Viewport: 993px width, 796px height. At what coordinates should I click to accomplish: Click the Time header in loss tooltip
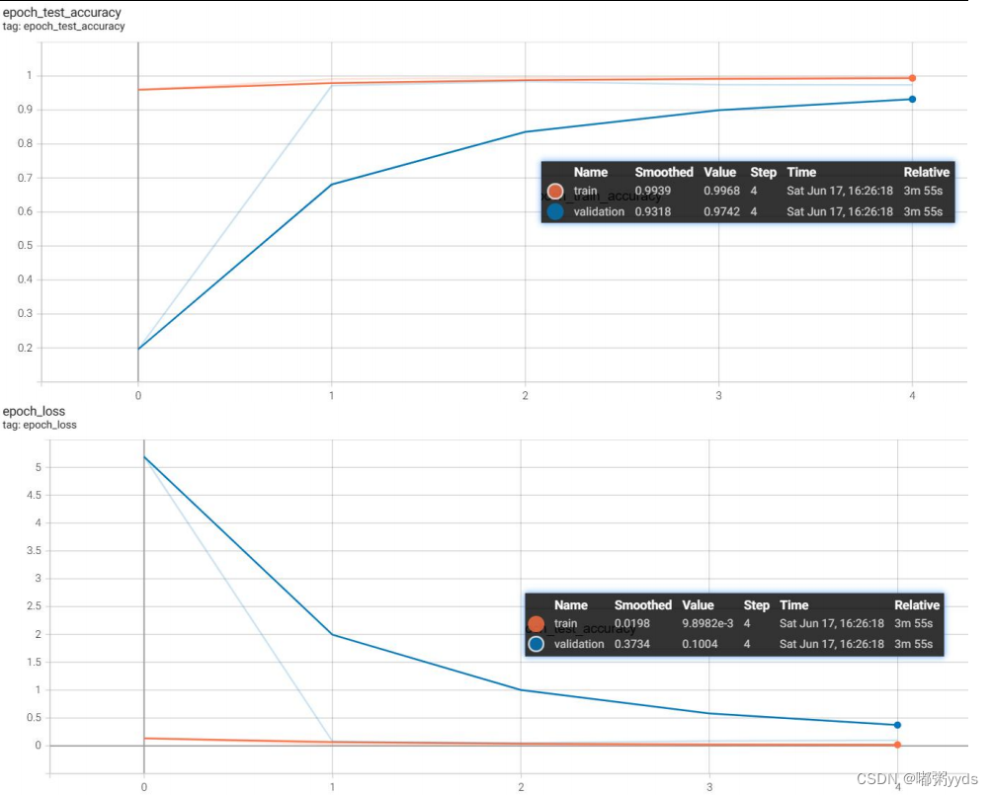point(794,605)
